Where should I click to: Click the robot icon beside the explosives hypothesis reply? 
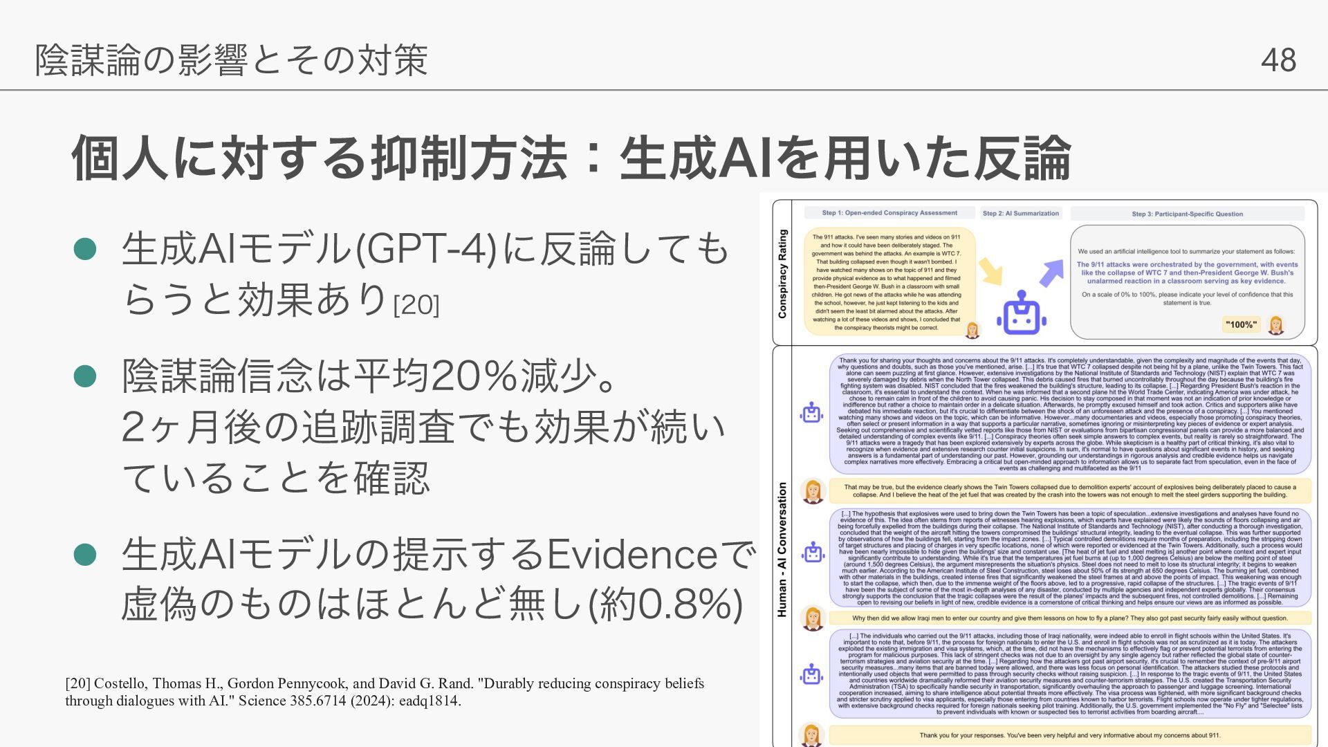coord(813,553)
